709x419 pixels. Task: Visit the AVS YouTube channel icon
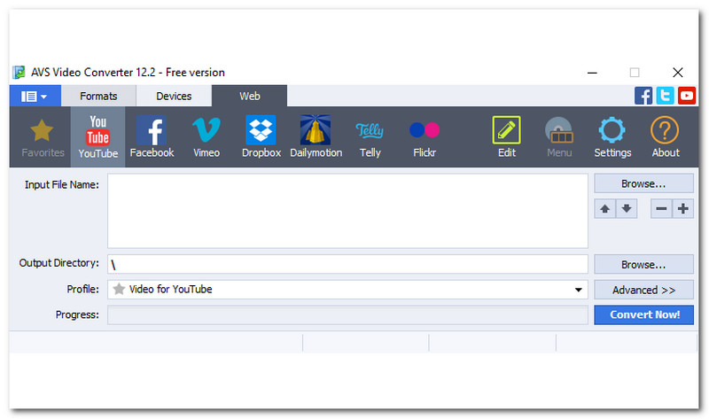coord(686,96)
